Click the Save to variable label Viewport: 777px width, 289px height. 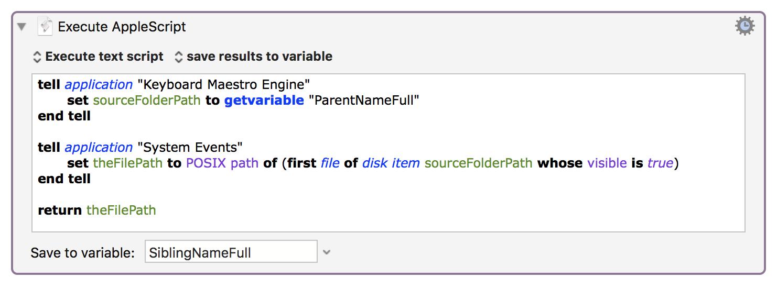(83, 253)
